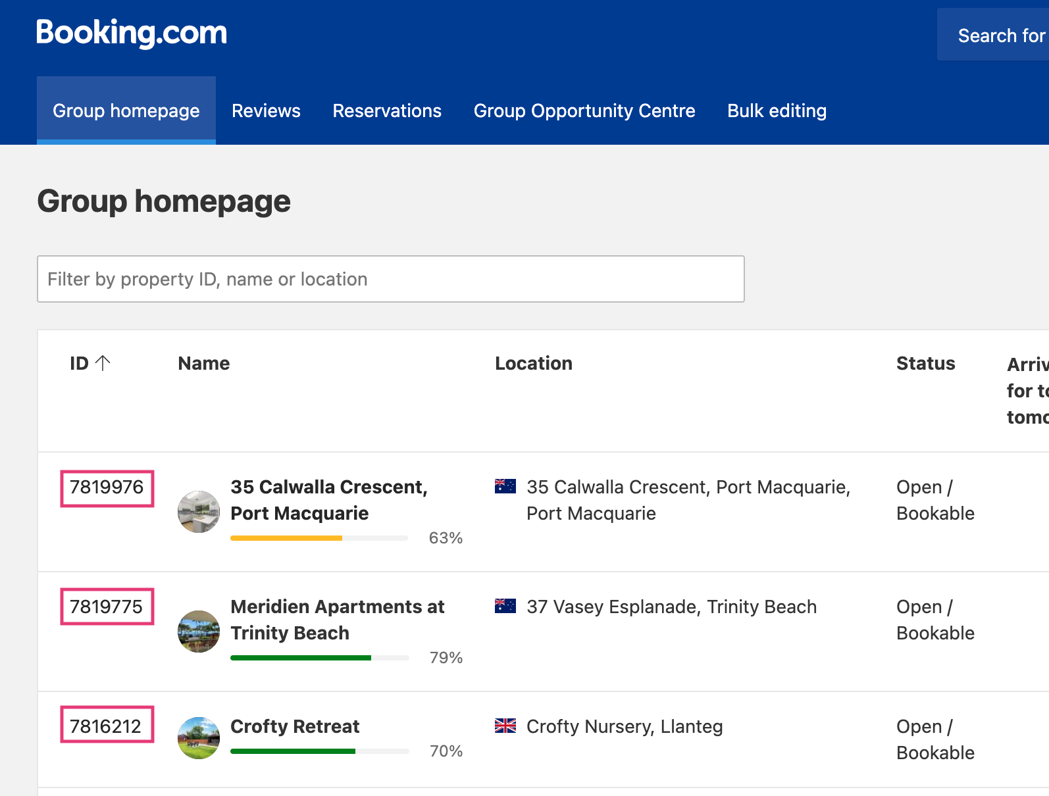Click Open / Bookable status for Crofty Retreat
This screenshot has width=1049, height=796.
click(x=935, y=739)
